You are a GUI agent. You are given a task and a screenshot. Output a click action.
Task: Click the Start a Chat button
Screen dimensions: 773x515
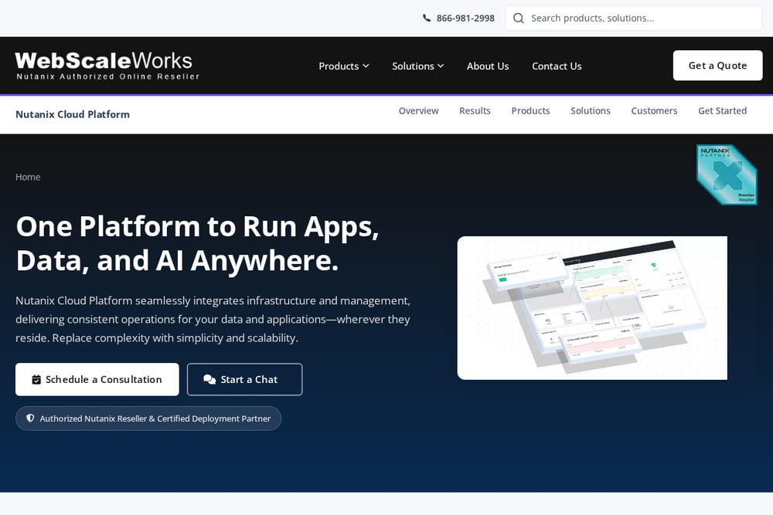pyautogui.click(x=244, y=380)
